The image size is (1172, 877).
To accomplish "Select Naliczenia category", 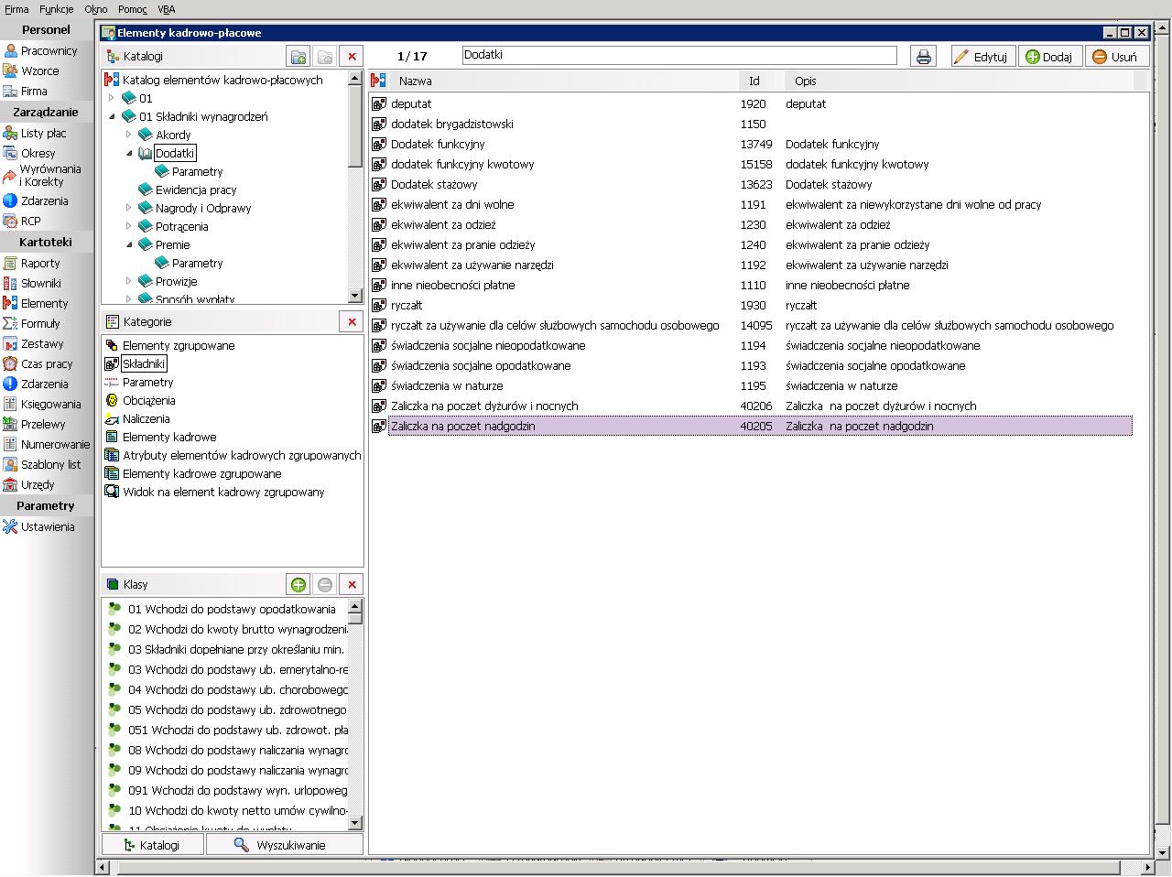I will pyautogui.click(x=146, y=418).
